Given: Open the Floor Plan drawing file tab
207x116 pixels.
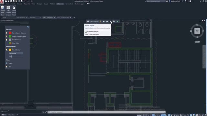Looking at the screenshot, I should (33, 17).
